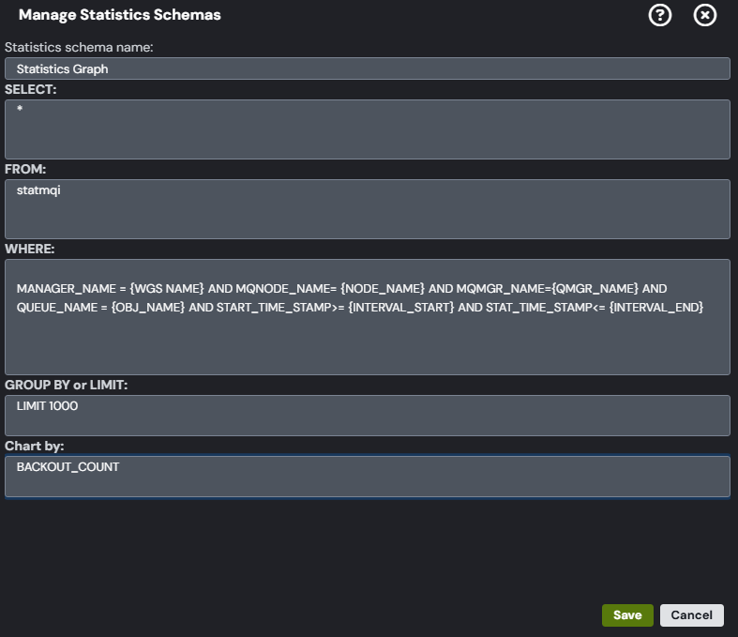738x637 pixels.
Task: Click the BACKOUT_COUNT text
Action: click(68, 467)
